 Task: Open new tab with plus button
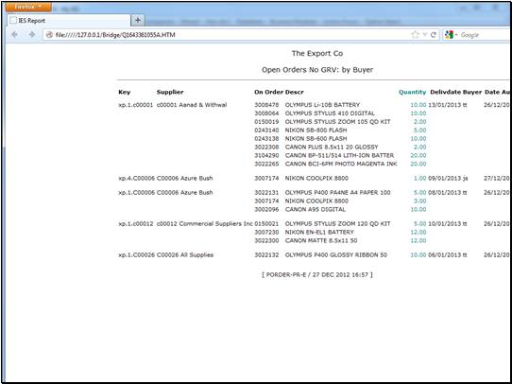click(138, 20)
